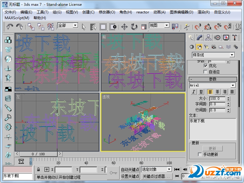This screenshot has height=183, width=244.
Task: Select the Select and Move tool
Action: pos(124,27)
